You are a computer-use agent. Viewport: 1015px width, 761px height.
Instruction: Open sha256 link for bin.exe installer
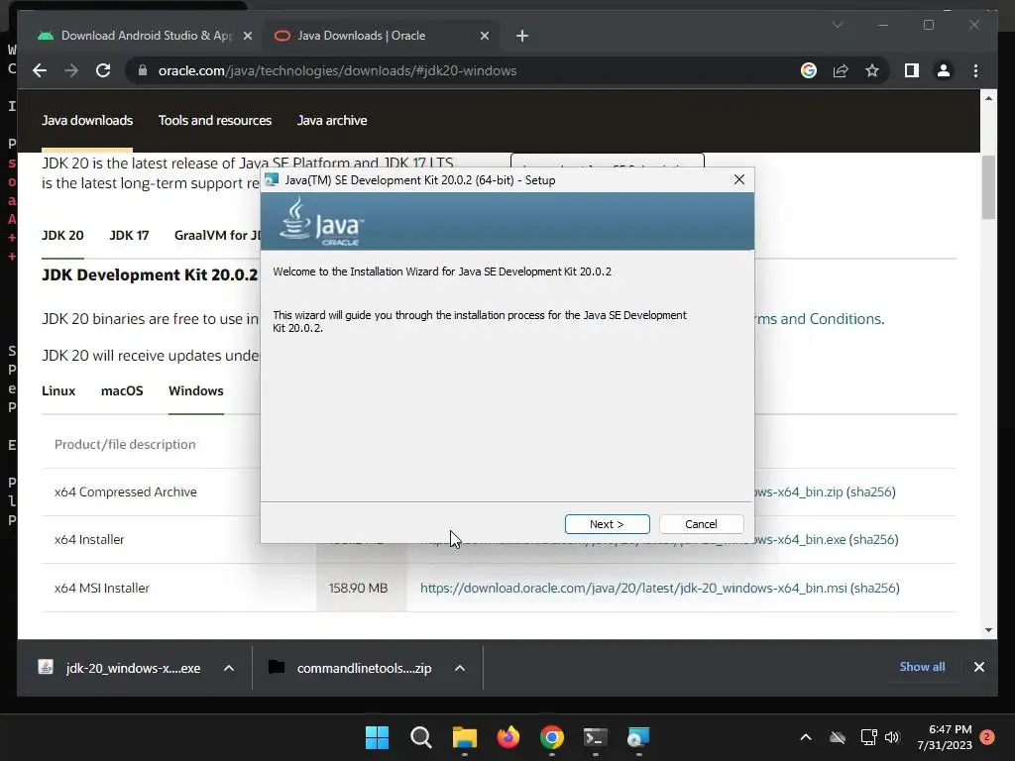[874, 540]
